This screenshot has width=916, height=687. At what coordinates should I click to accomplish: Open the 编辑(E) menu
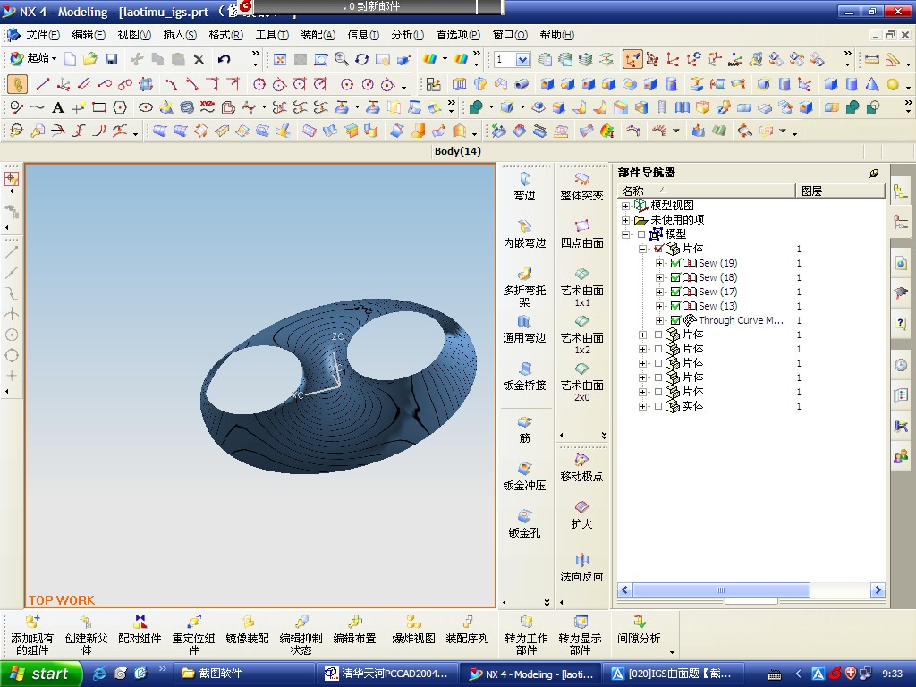click(x=89, y=35)
